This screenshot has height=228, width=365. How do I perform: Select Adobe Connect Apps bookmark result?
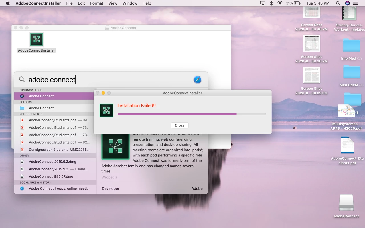pos(55,188)
